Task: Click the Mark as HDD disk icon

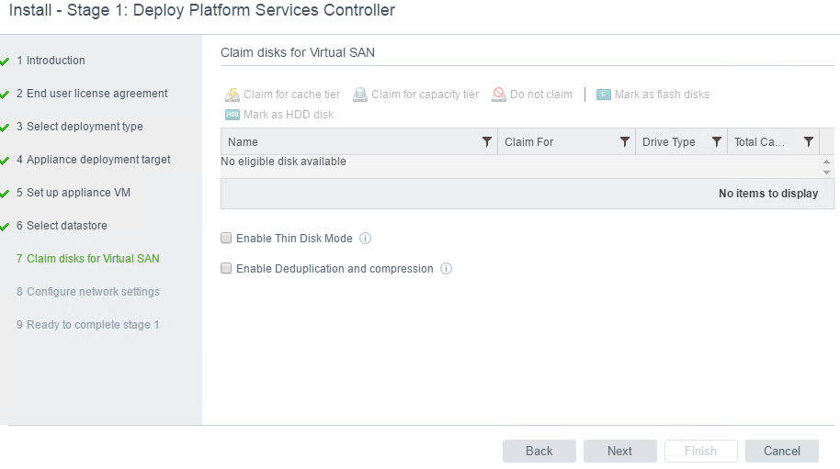Action: pos(232,115)
